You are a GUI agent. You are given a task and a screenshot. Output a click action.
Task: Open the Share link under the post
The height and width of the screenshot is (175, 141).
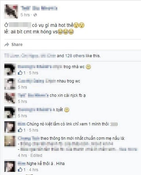point(17,45)
